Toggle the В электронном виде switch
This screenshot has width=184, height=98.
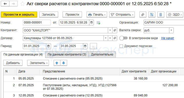(x=124, y=38)
